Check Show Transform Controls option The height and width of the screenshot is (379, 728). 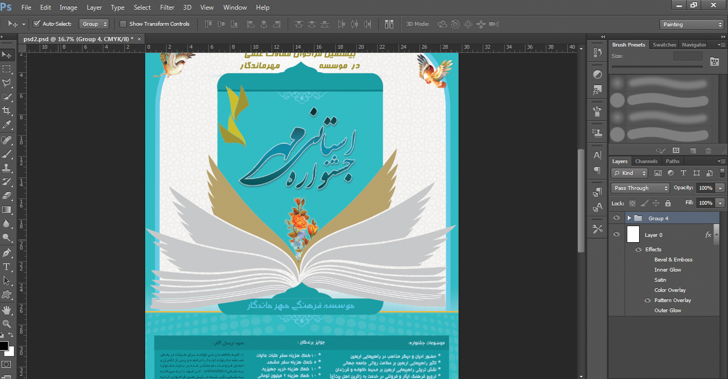pyautogui.click(x=123, y=24)
